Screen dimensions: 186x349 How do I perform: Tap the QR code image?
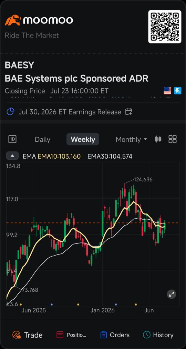coord(165,27)
